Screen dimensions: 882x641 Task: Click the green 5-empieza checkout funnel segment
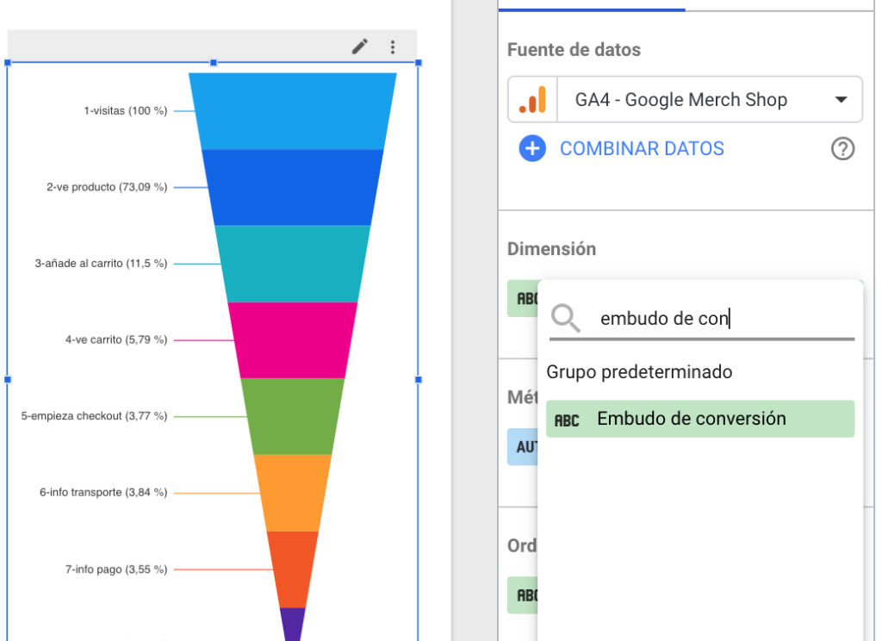[x=293, y=416]
